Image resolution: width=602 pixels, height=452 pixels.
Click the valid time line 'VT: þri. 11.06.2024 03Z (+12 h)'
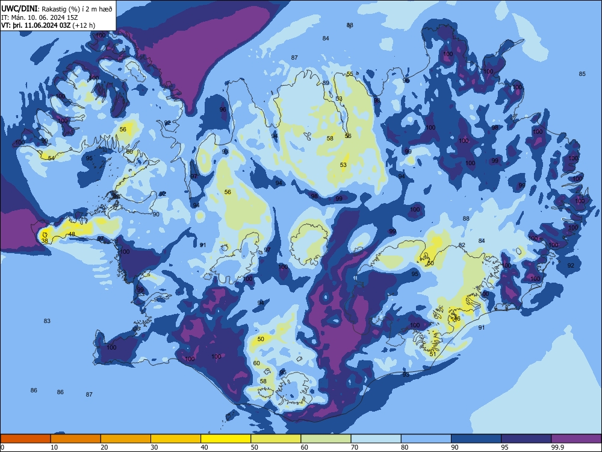(x=48, y=25)
